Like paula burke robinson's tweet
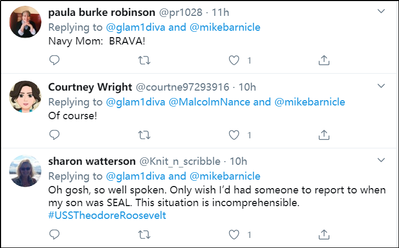The height and width of the screenshot is (248, 399). tap(234, 60)
